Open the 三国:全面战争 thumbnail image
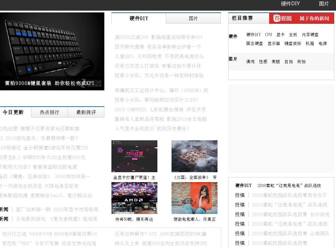Image resolution: width=336 pixels, height=248 pixels. click(x=195, y=156)
